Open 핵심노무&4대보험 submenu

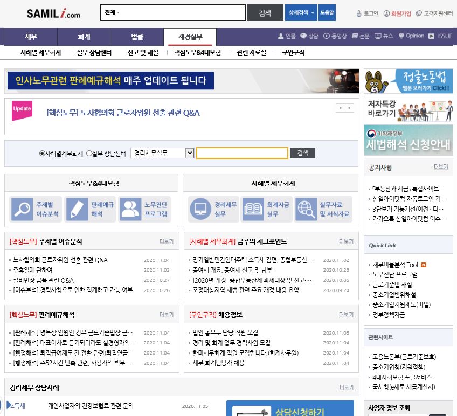(x=198, y=52)
